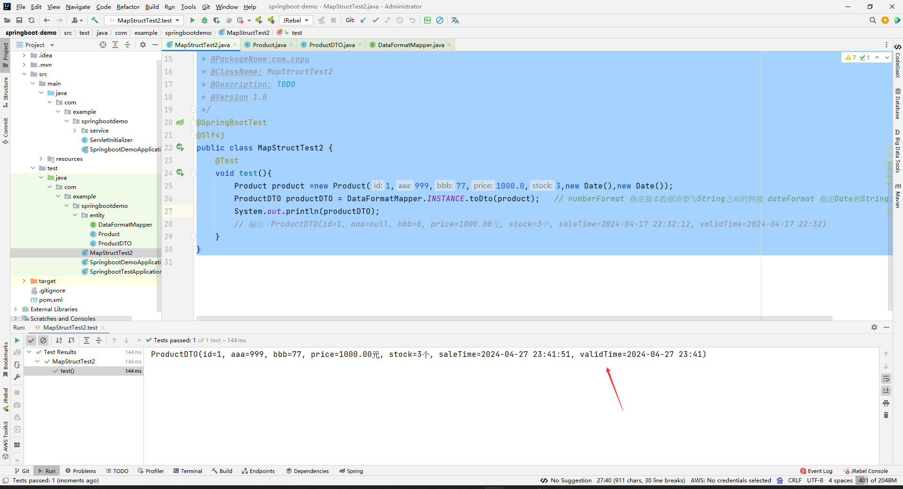Viewport: 903px width, 489px height.
Task: Toggle Show Passed tests filter
Action: (x=31, y=340)
